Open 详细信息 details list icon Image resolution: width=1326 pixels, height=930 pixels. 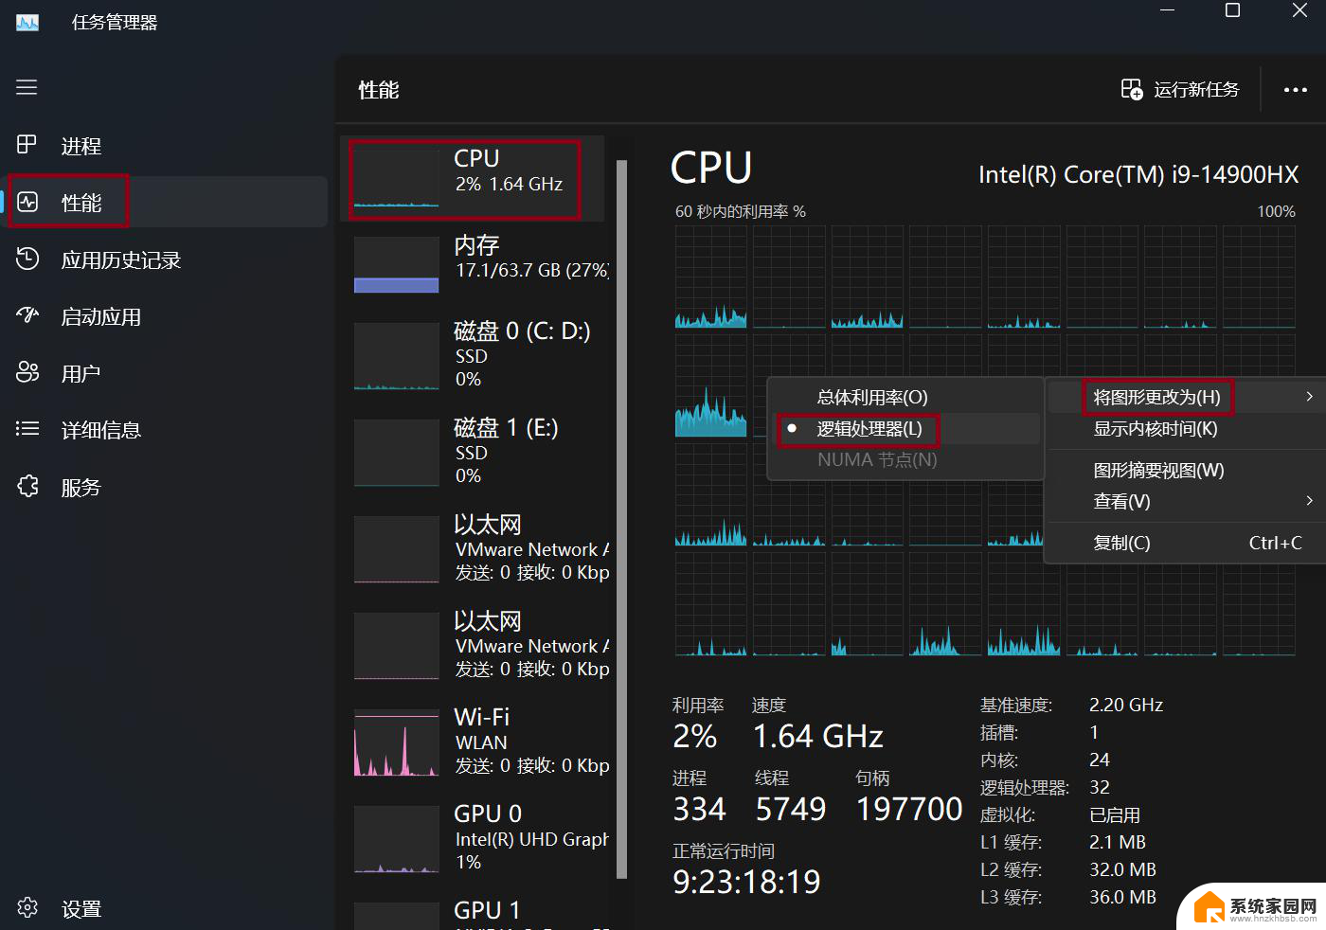[27, 429]
